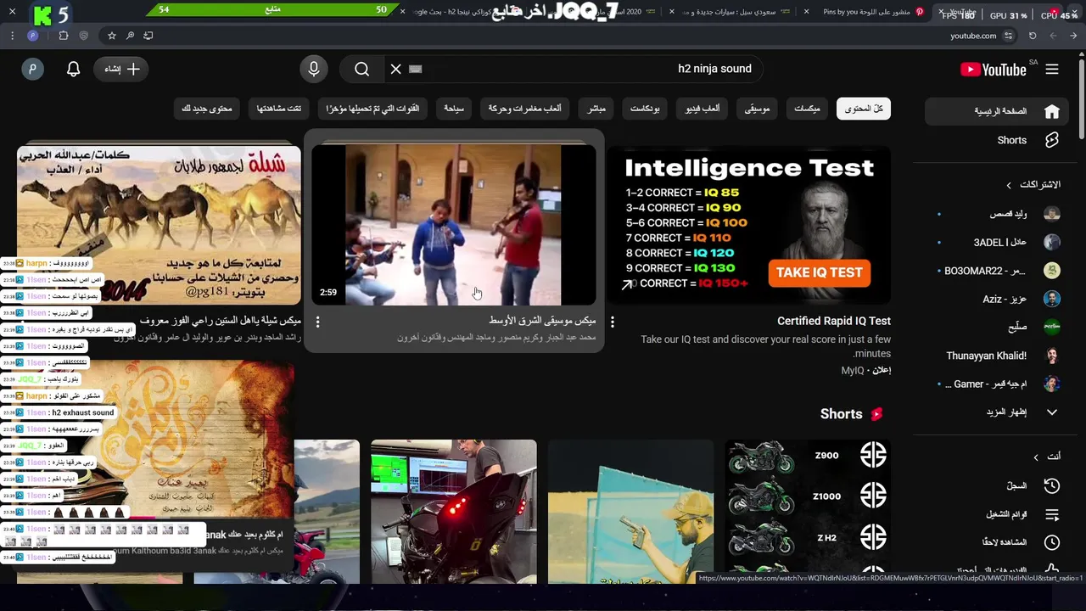Go forward in the browser
The image size is (1086, 611).
[1053, 36]
